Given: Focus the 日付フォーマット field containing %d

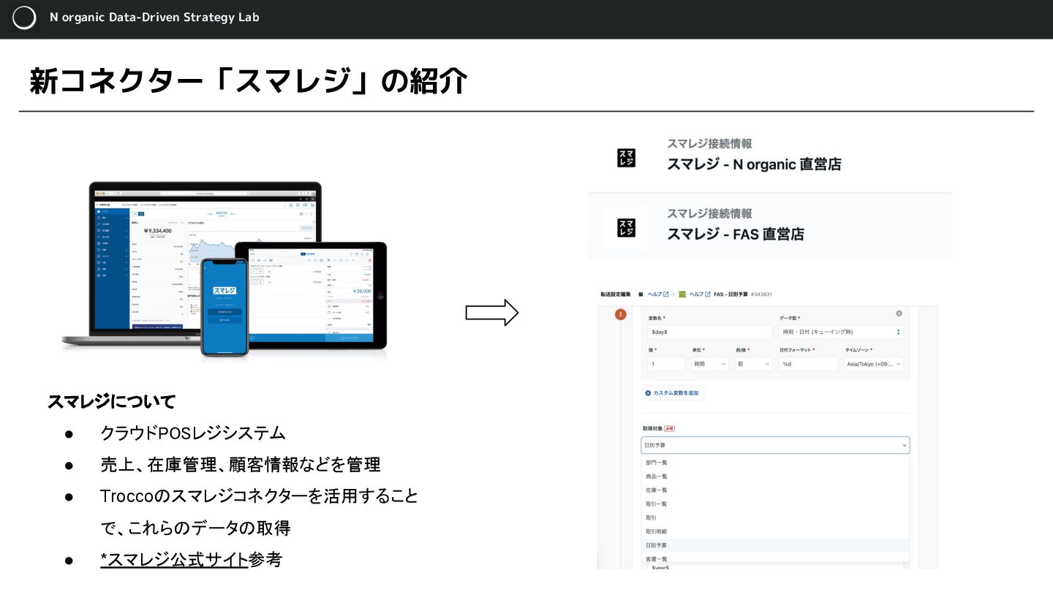Looking at the screenshot, I should point(808,363).
